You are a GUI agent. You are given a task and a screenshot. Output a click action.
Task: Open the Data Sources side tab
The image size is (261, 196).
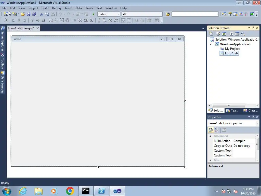click(3, 82)
